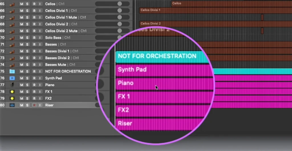Click the instrument icon on Cellos Divisi 1 track
Screen dimensions: 292x151
pyautogui.click(x=12, y=11)
